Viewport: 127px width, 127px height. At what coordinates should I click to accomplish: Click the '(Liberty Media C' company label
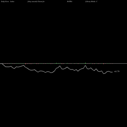91,2
